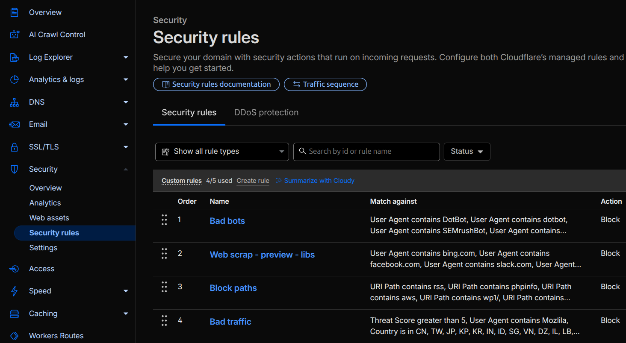The width and height of the screenshot is (626, 343).
Task: Open Security rules documentation
Action: point(216,85)
